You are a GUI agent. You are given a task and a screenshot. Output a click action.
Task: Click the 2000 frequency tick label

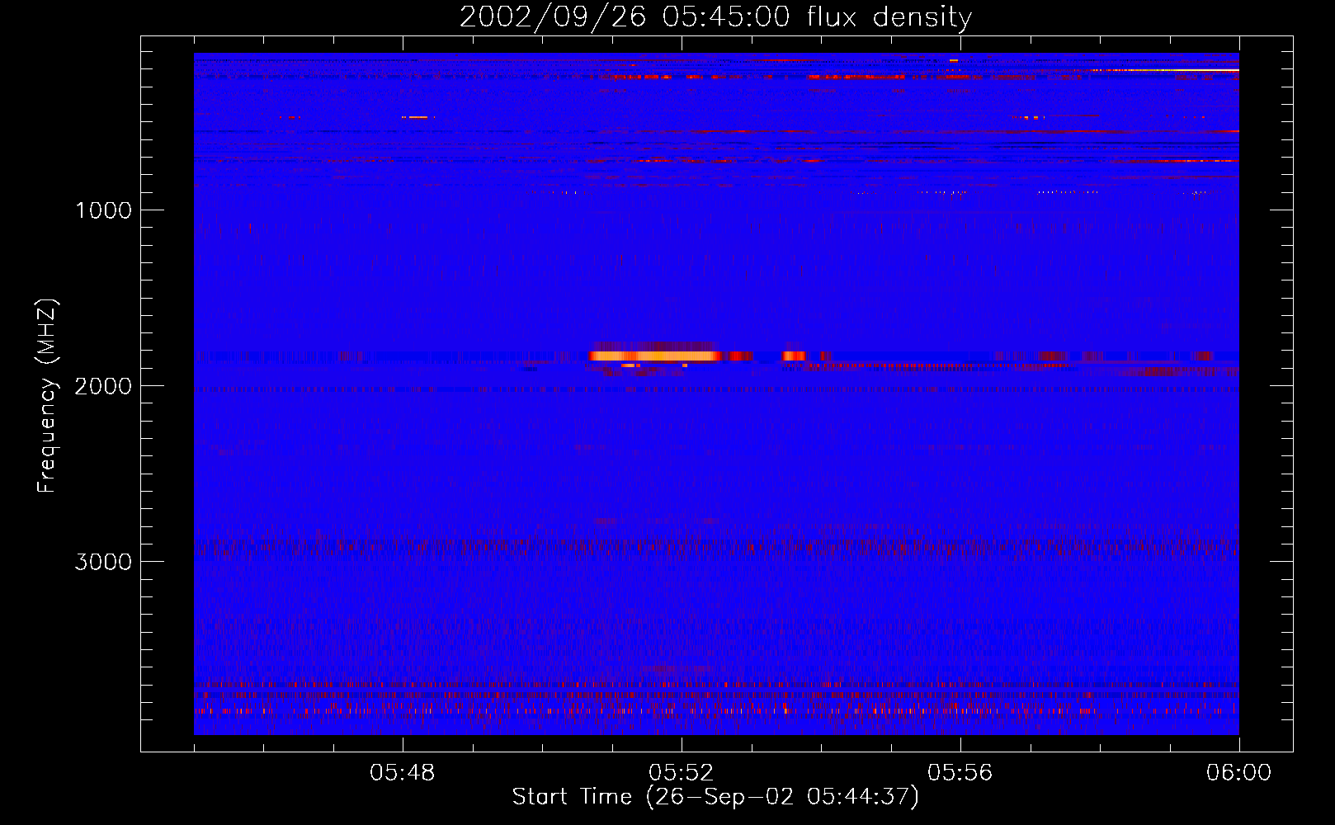(103, 386)
